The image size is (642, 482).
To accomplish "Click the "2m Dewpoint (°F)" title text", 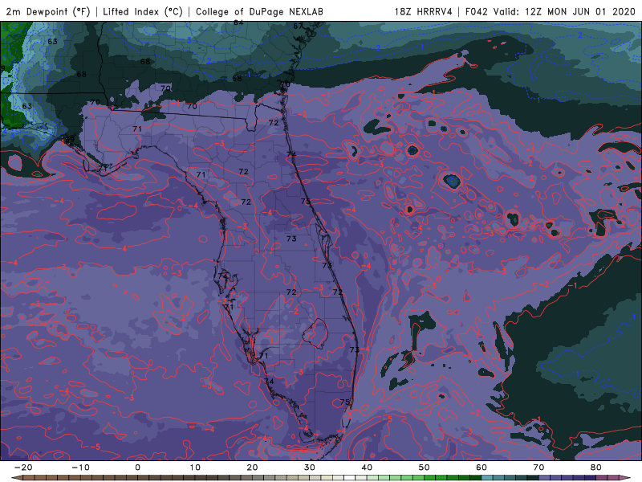I will [47, 11].
